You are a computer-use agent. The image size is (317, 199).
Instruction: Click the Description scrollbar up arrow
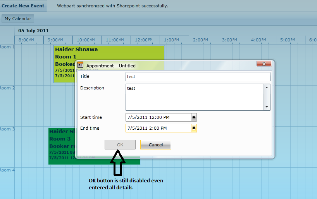click(267, 87)
